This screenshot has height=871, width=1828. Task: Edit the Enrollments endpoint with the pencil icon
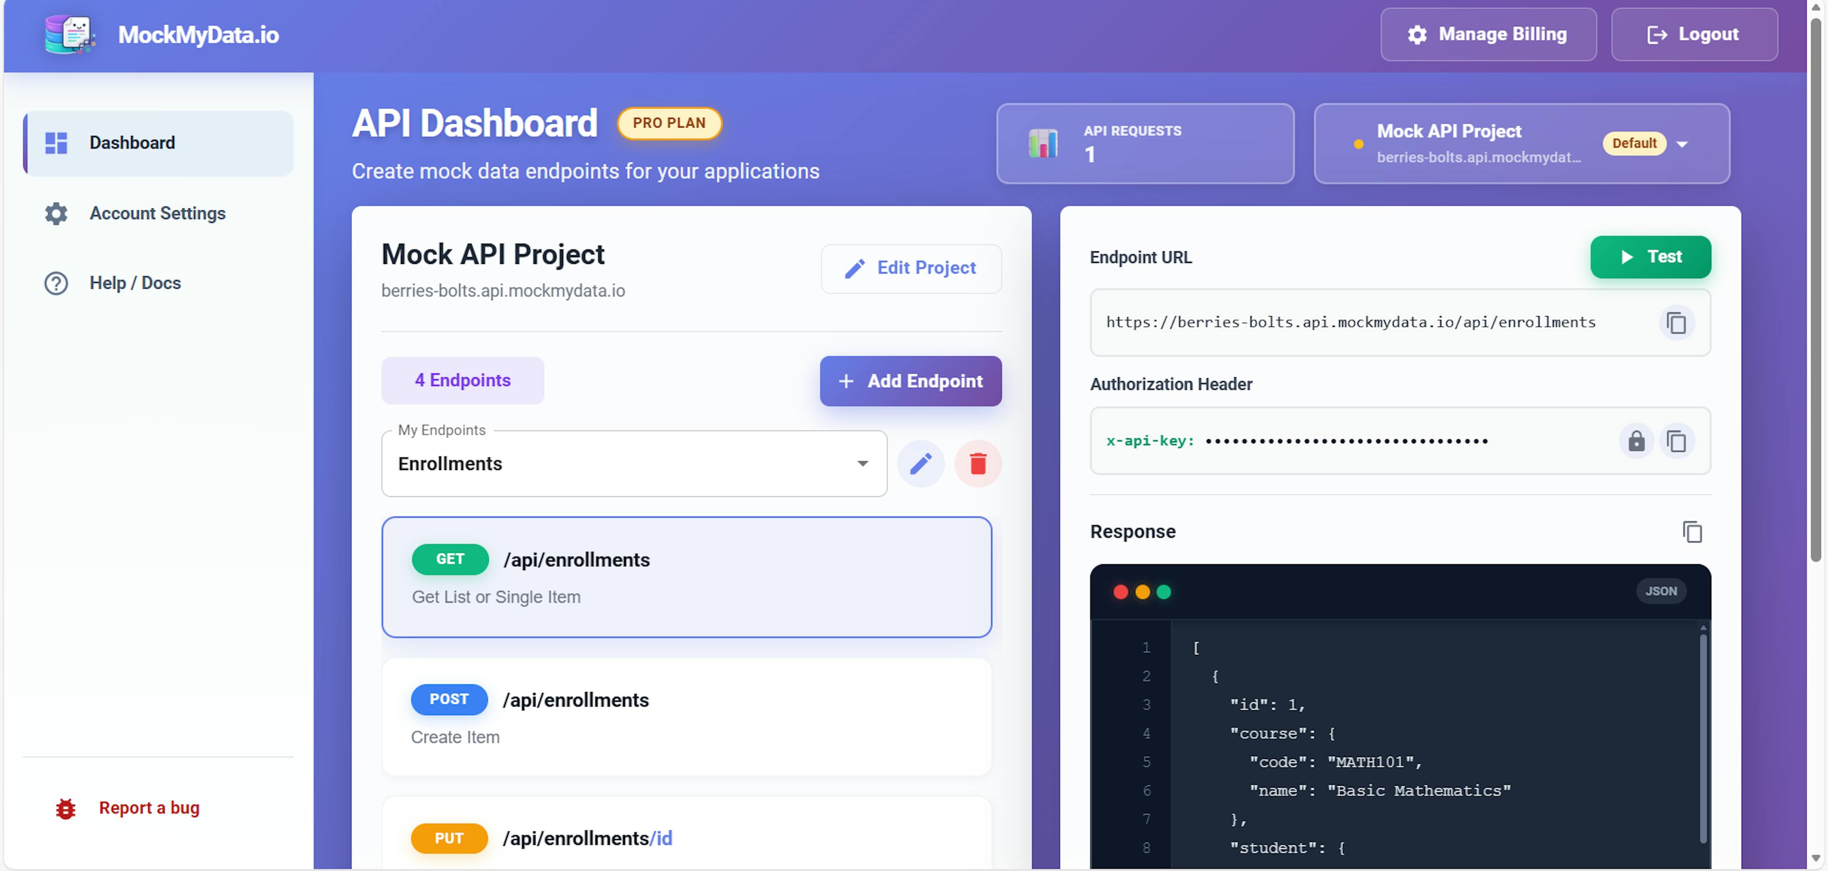click(921, 463)
